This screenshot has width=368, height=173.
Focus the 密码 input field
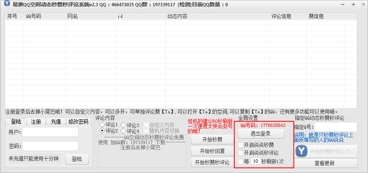(50, 146)
